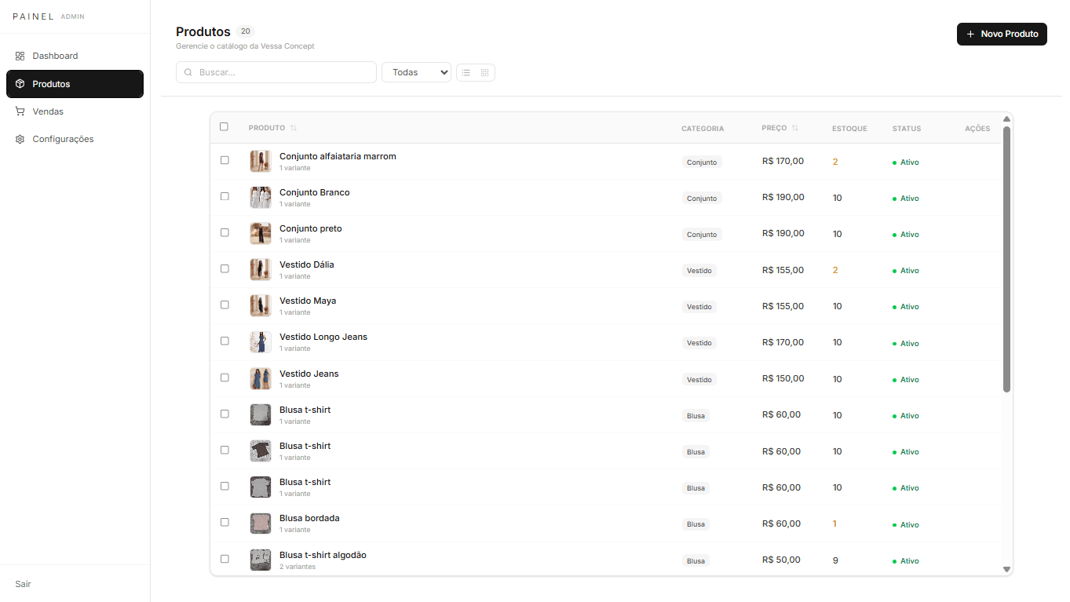This screenshot has width=1070, height=602.
Task: Open the Todas category filter dropdown
Action: coord(416,72)
